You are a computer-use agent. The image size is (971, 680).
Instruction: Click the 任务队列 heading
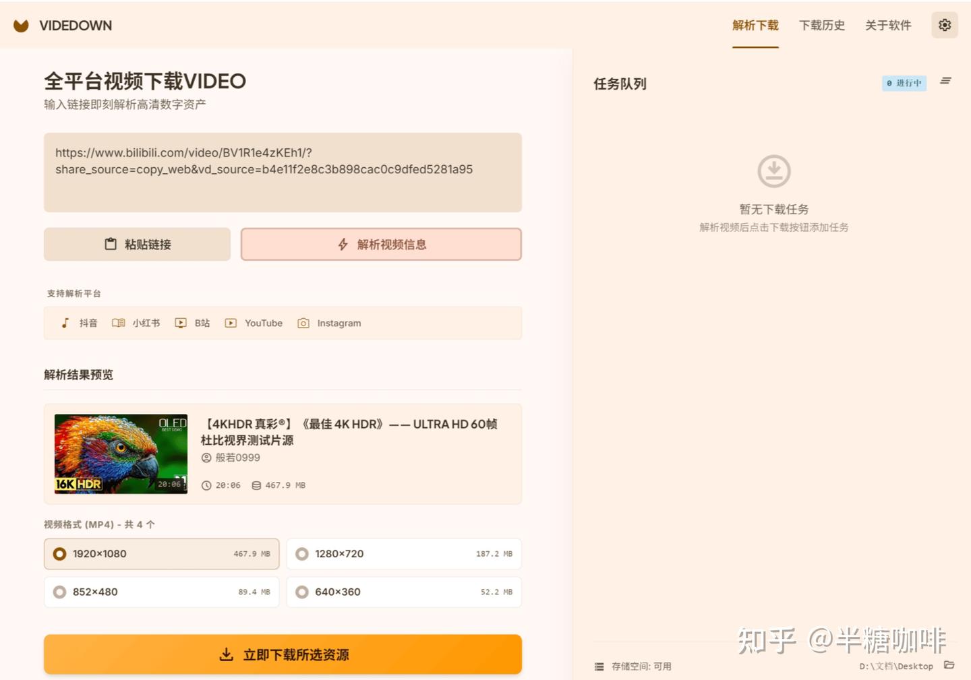point(620,84)
